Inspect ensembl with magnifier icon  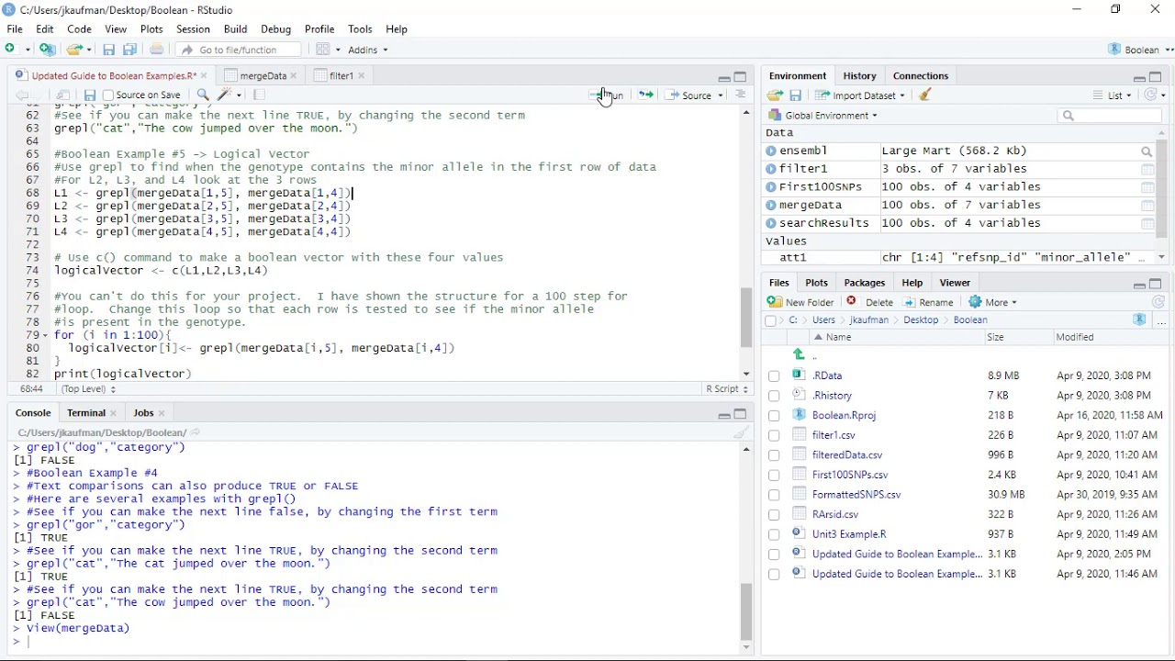(1147, 151)
